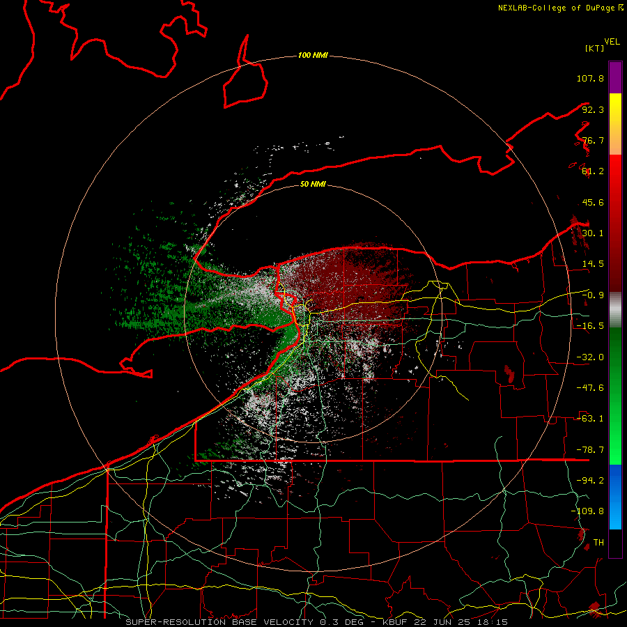Viewport: 627px width, 627px height.
Task: Click SUPER-RESOLUTION BASE VELOCITY caption text
Action: (219, 622)
